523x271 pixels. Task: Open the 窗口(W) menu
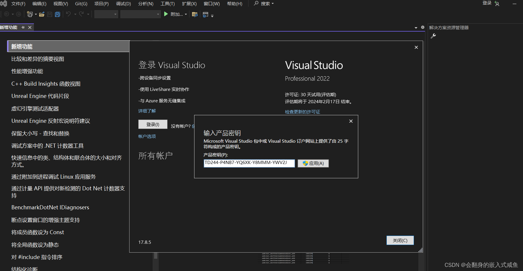click(212, 4)
